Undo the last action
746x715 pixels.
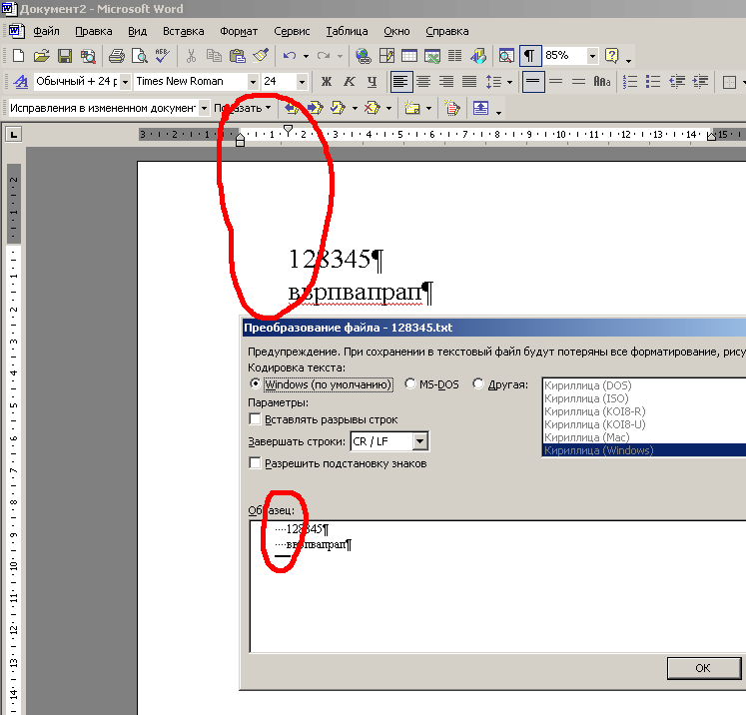coord(289,56)
